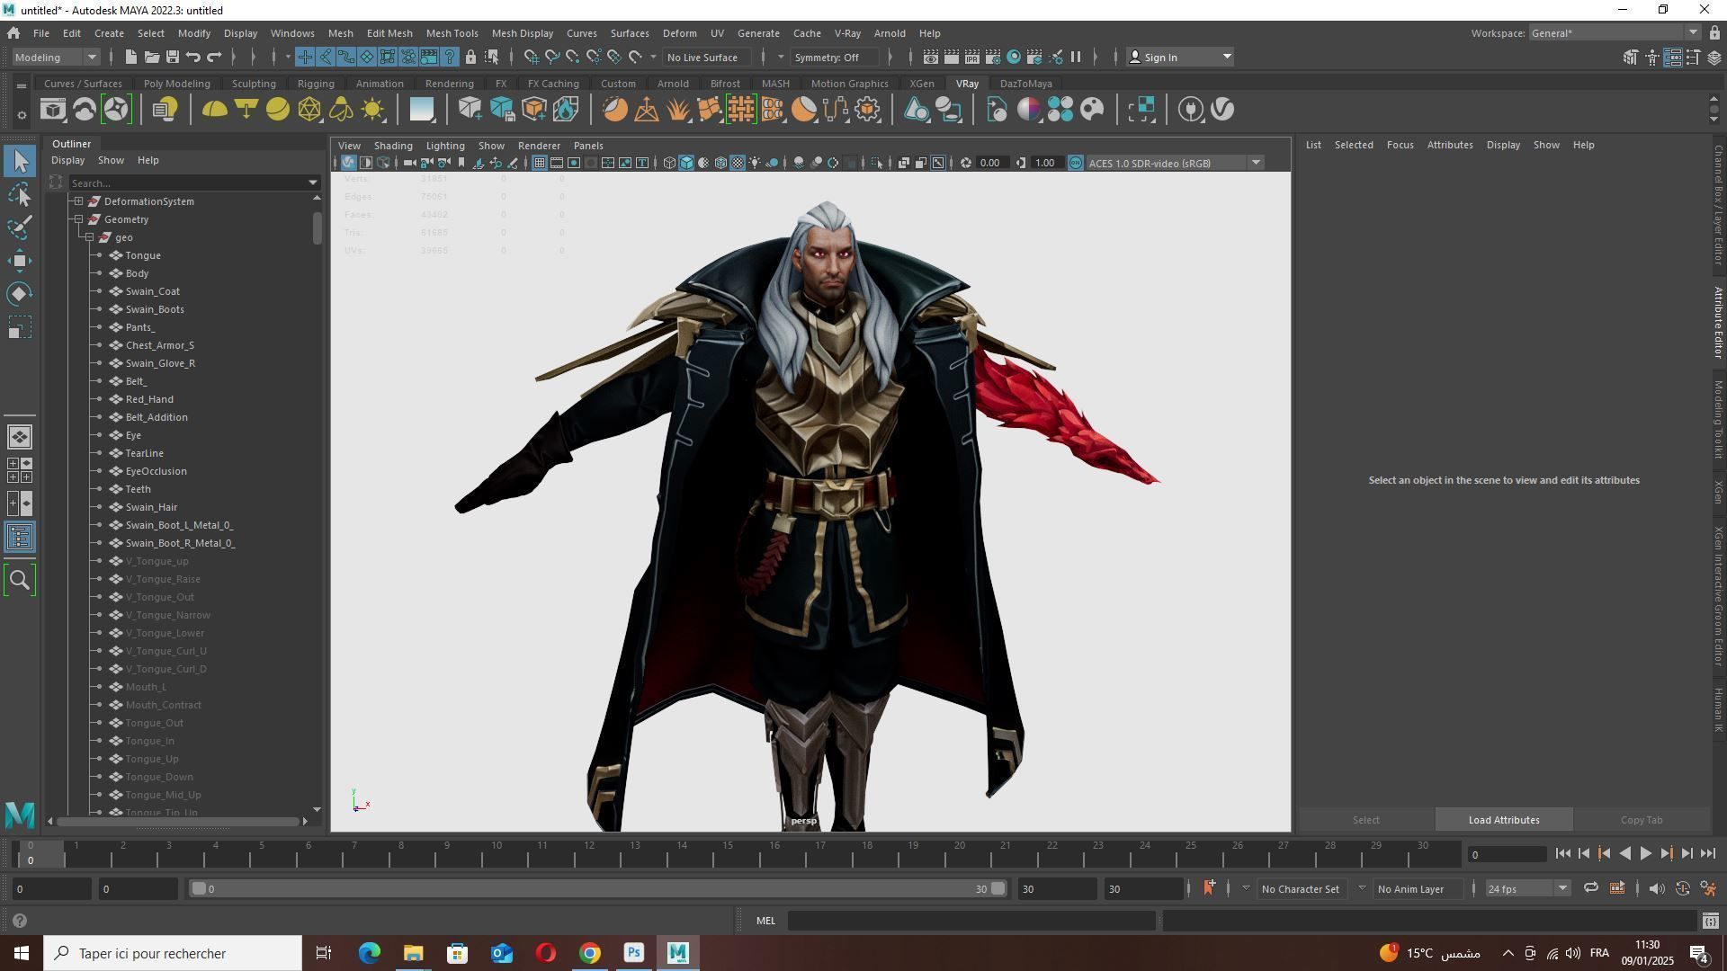The width and height of the screenshot is (1727, 971).
Task: Click the Undo arrow icon
Action: pos(192,58)
